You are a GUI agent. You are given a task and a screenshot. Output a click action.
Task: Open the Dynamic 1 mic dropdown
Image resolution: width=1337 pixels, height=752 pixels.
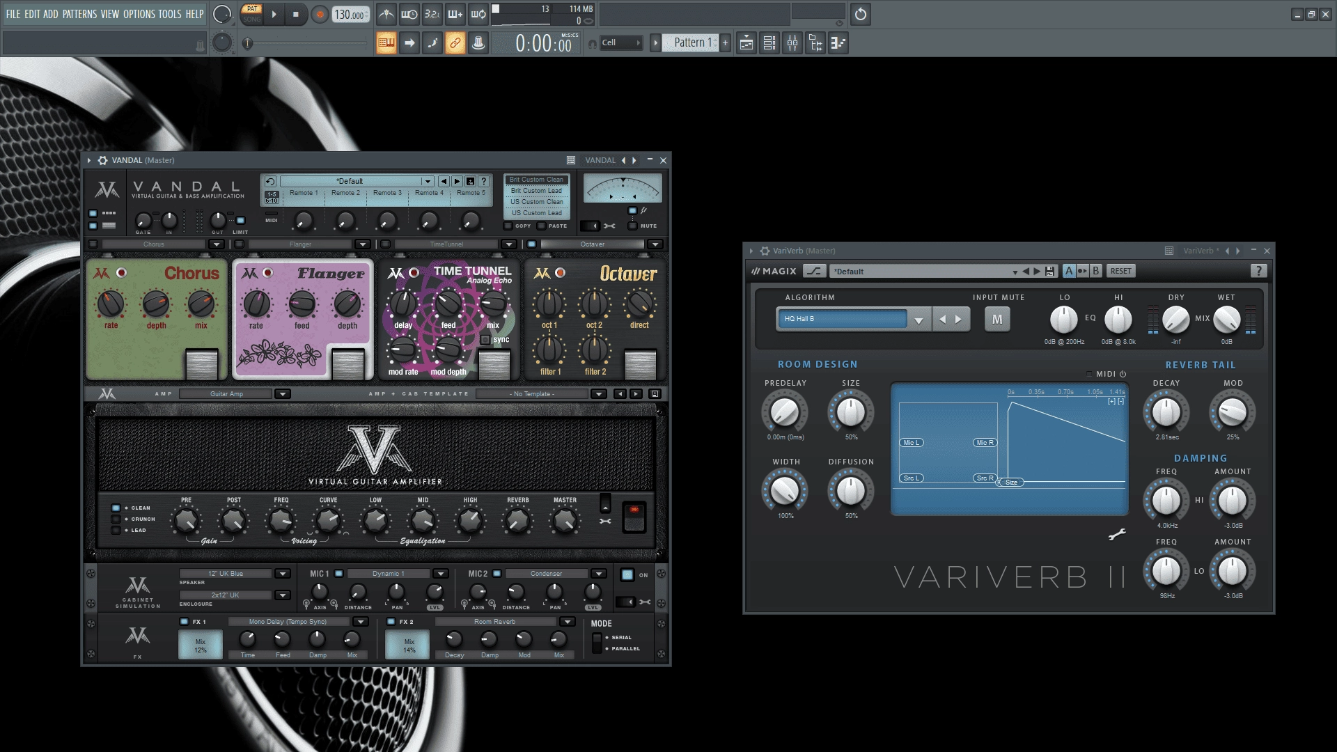440,574
